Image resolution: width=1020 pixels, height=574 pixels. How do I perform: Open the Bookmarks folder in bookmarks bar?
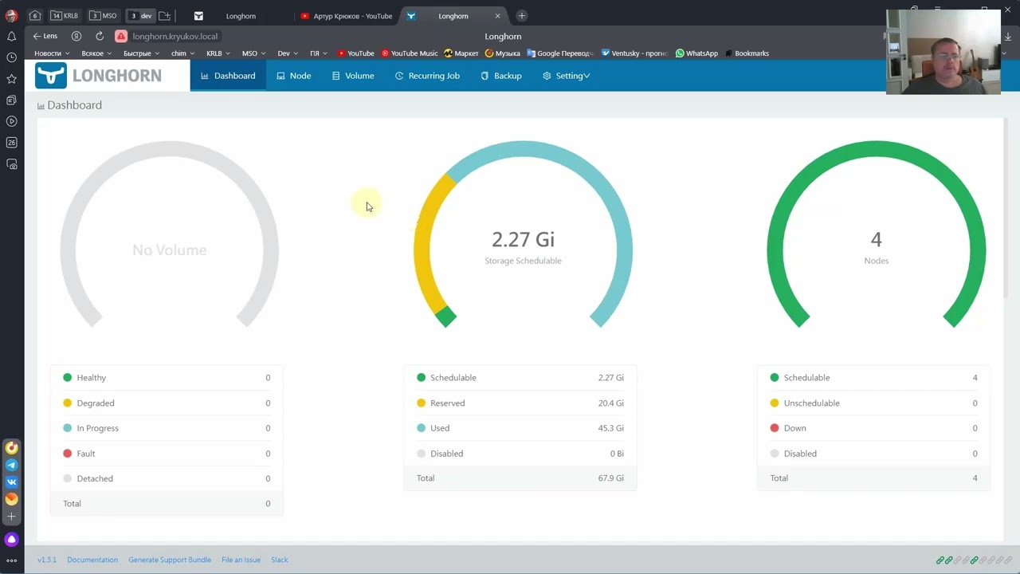(x=747, y=53)
